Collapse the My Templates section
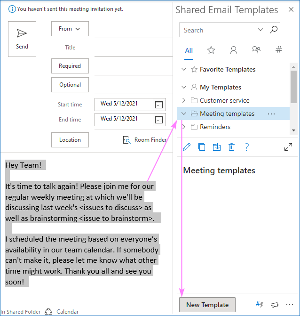This screenshot has height=316, width=300. click(x=184, y=87)
